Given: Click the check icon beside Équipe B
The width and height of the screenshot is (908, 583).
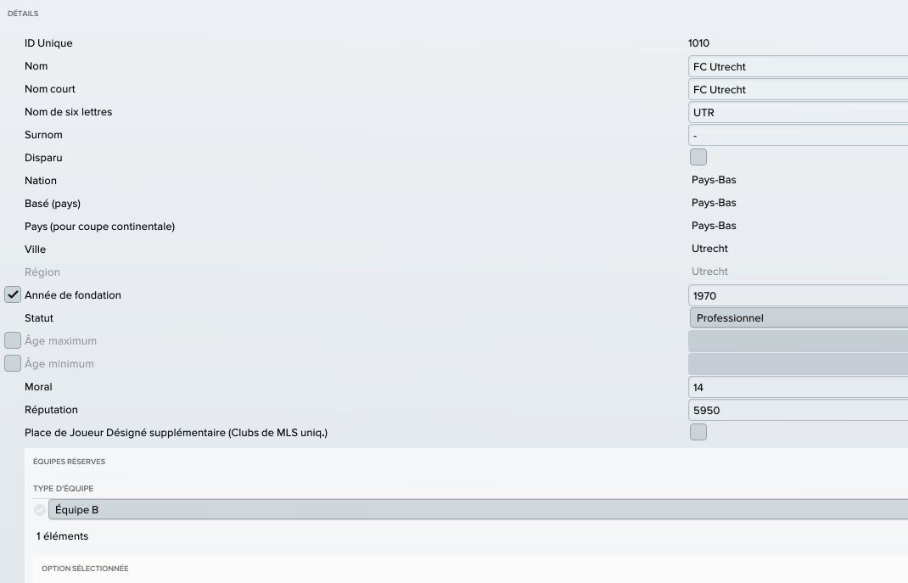Looking at the screenshot, I should click(x=39, y=510).
